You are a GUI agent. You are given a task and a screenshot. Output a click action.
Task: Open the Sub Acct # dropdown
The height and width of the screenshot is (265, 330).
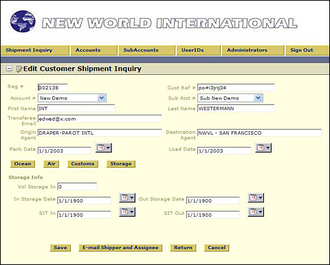click(258, 98)
